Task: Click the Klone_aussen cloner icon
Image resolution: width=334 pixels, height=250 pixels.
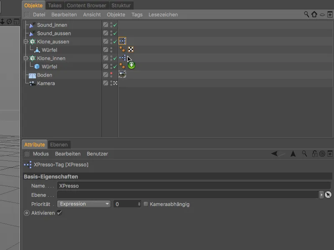Action: 33,41
